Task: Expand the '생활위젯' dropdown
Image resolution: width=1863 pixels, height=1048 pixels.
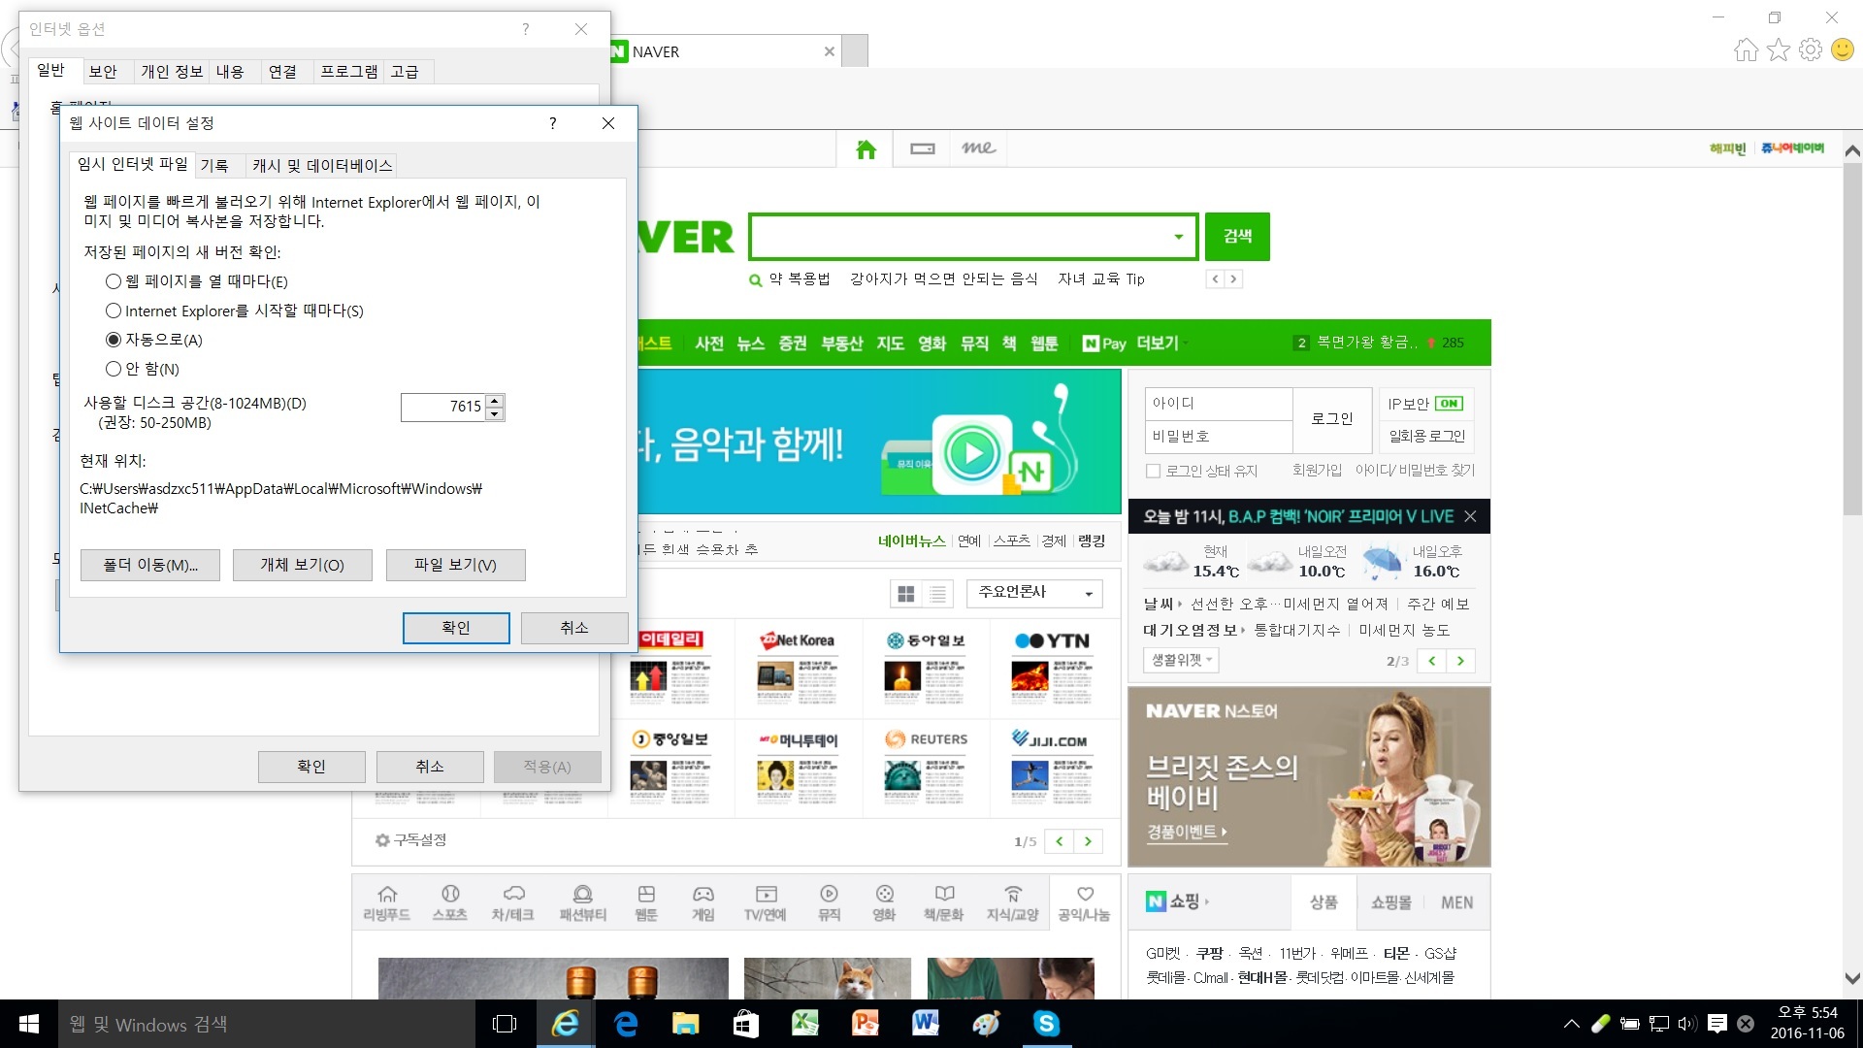Action: point(1181,660)
